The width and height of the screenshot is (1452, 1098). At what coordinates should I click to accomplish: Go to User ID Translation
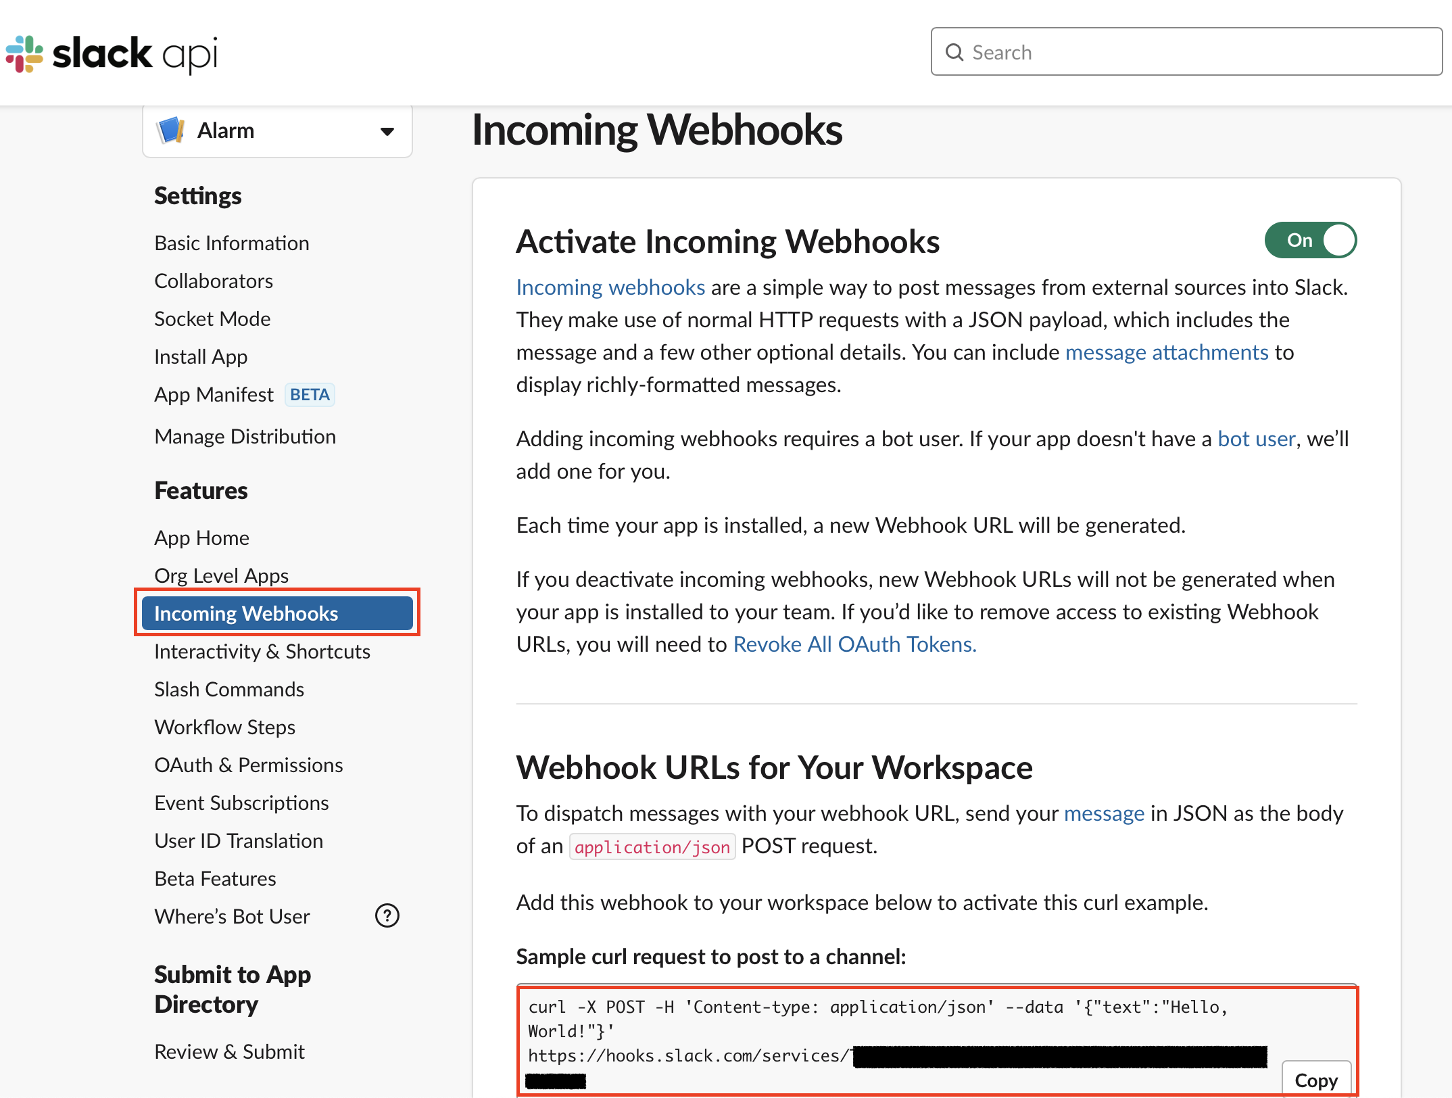click(239, 840)
